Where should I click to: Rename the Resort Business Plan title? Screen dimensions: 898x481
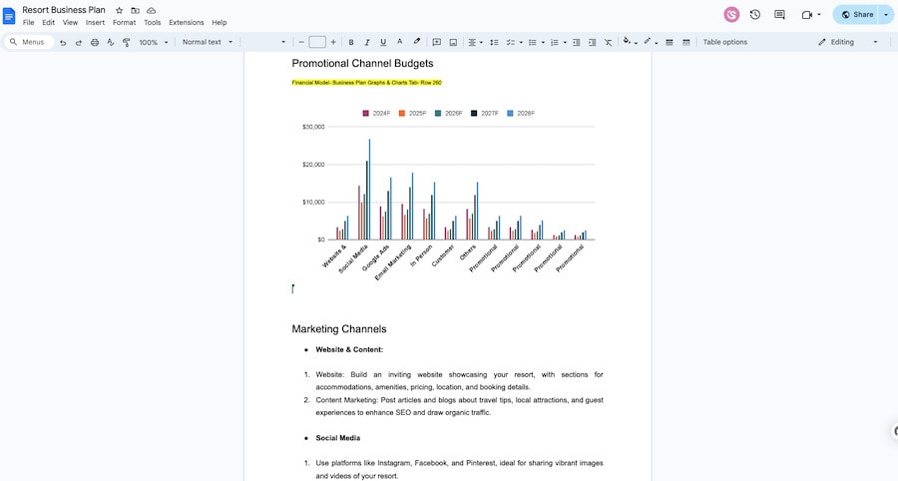(64, 10)
